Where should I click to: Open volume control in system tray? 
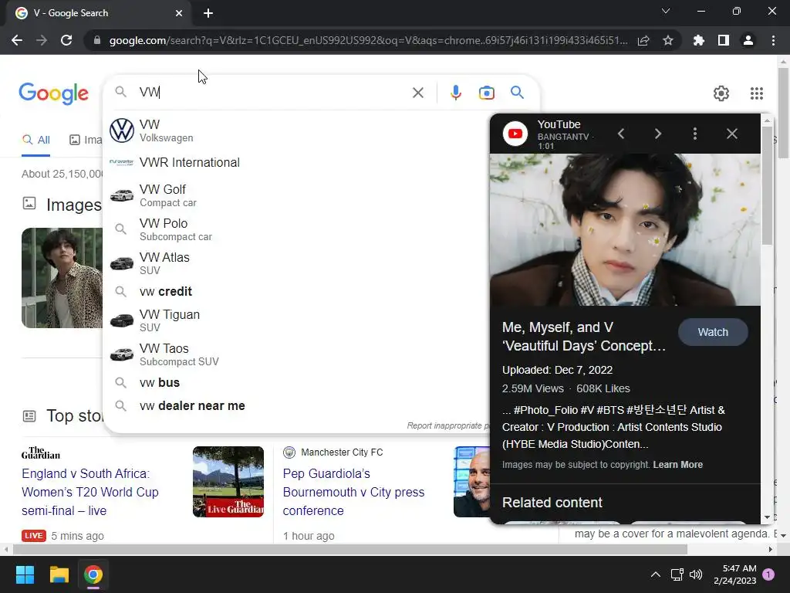[696, 574]
